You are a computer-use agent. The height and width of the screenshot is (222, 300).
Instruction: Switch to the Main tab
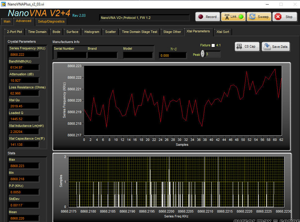tap(7, 21)
